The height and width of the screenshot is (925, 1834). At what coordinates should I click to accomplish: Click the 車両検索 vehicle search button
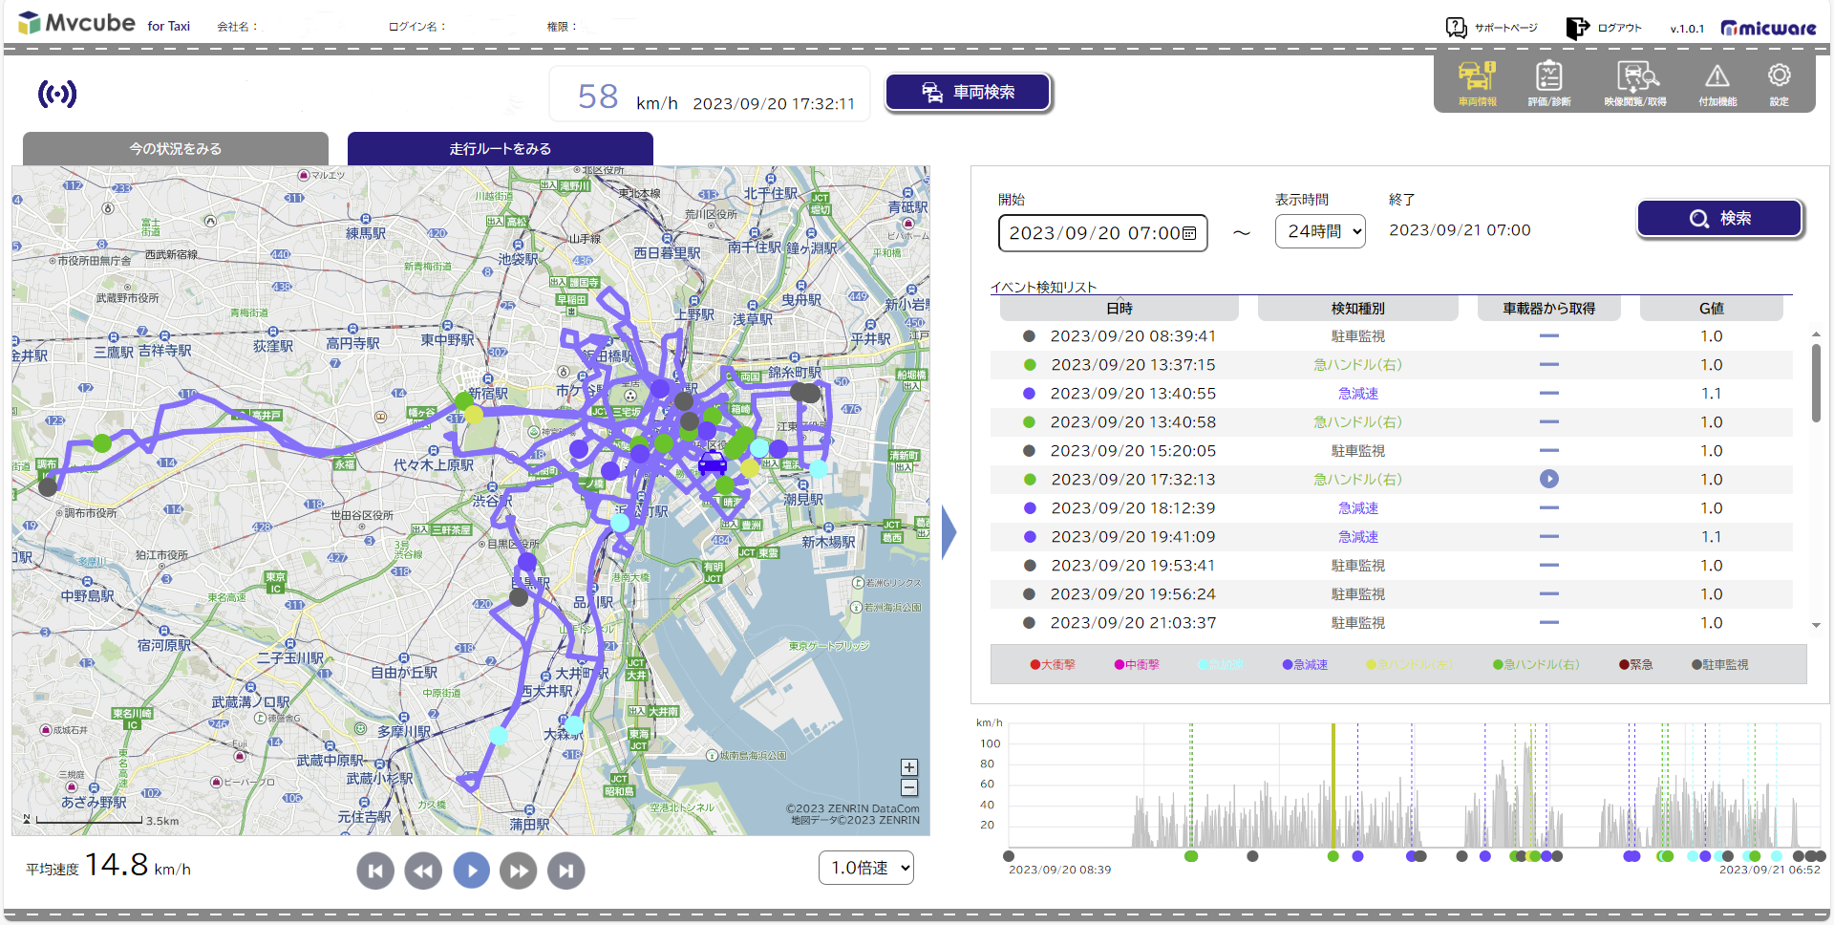969,92
